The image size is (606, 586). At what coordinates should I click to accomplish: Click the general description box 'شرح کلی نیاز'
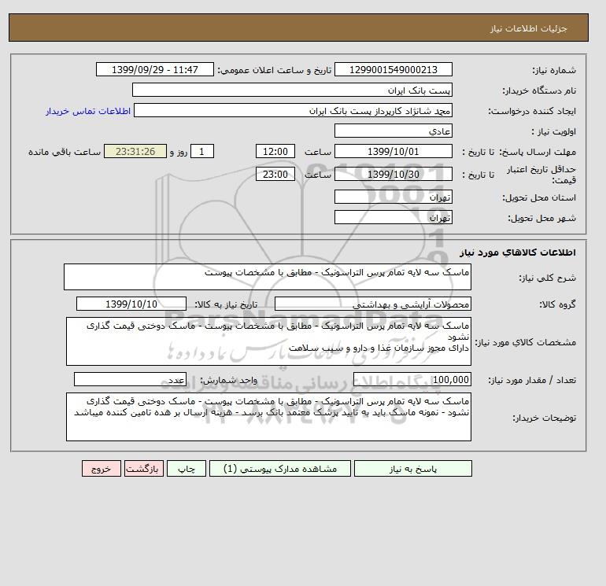pyautogui.click(x=268, y=277)
